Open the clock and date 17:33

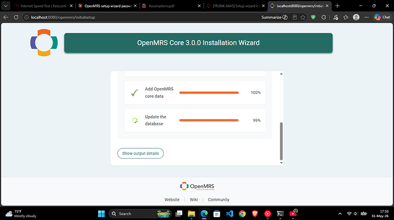point(380,214)
